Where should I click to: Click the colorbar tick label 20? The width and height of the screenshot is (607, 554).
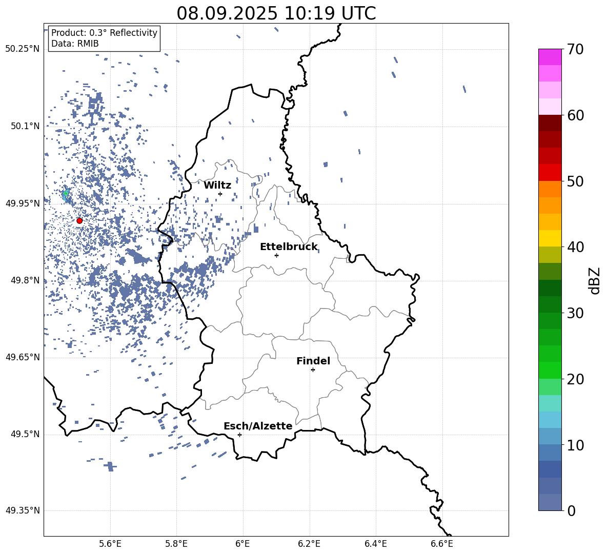[x=575, y=379]
